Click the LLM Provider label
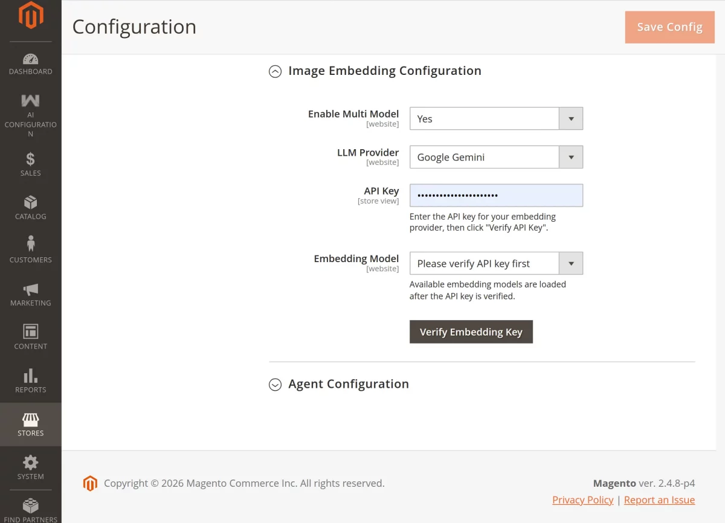The height and width of the screenshot is (523, 725). tap(368, 152)
